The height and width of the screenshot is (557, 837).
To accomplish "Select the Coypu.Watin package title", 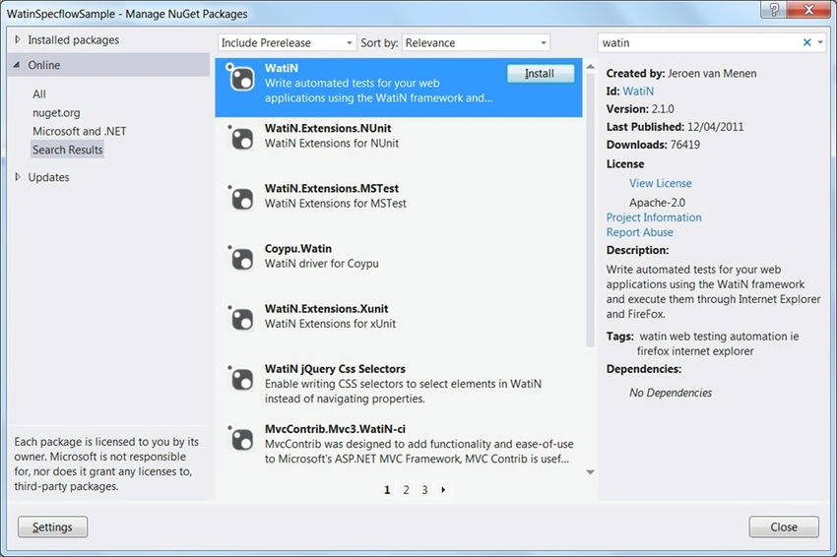I will 297,249.
